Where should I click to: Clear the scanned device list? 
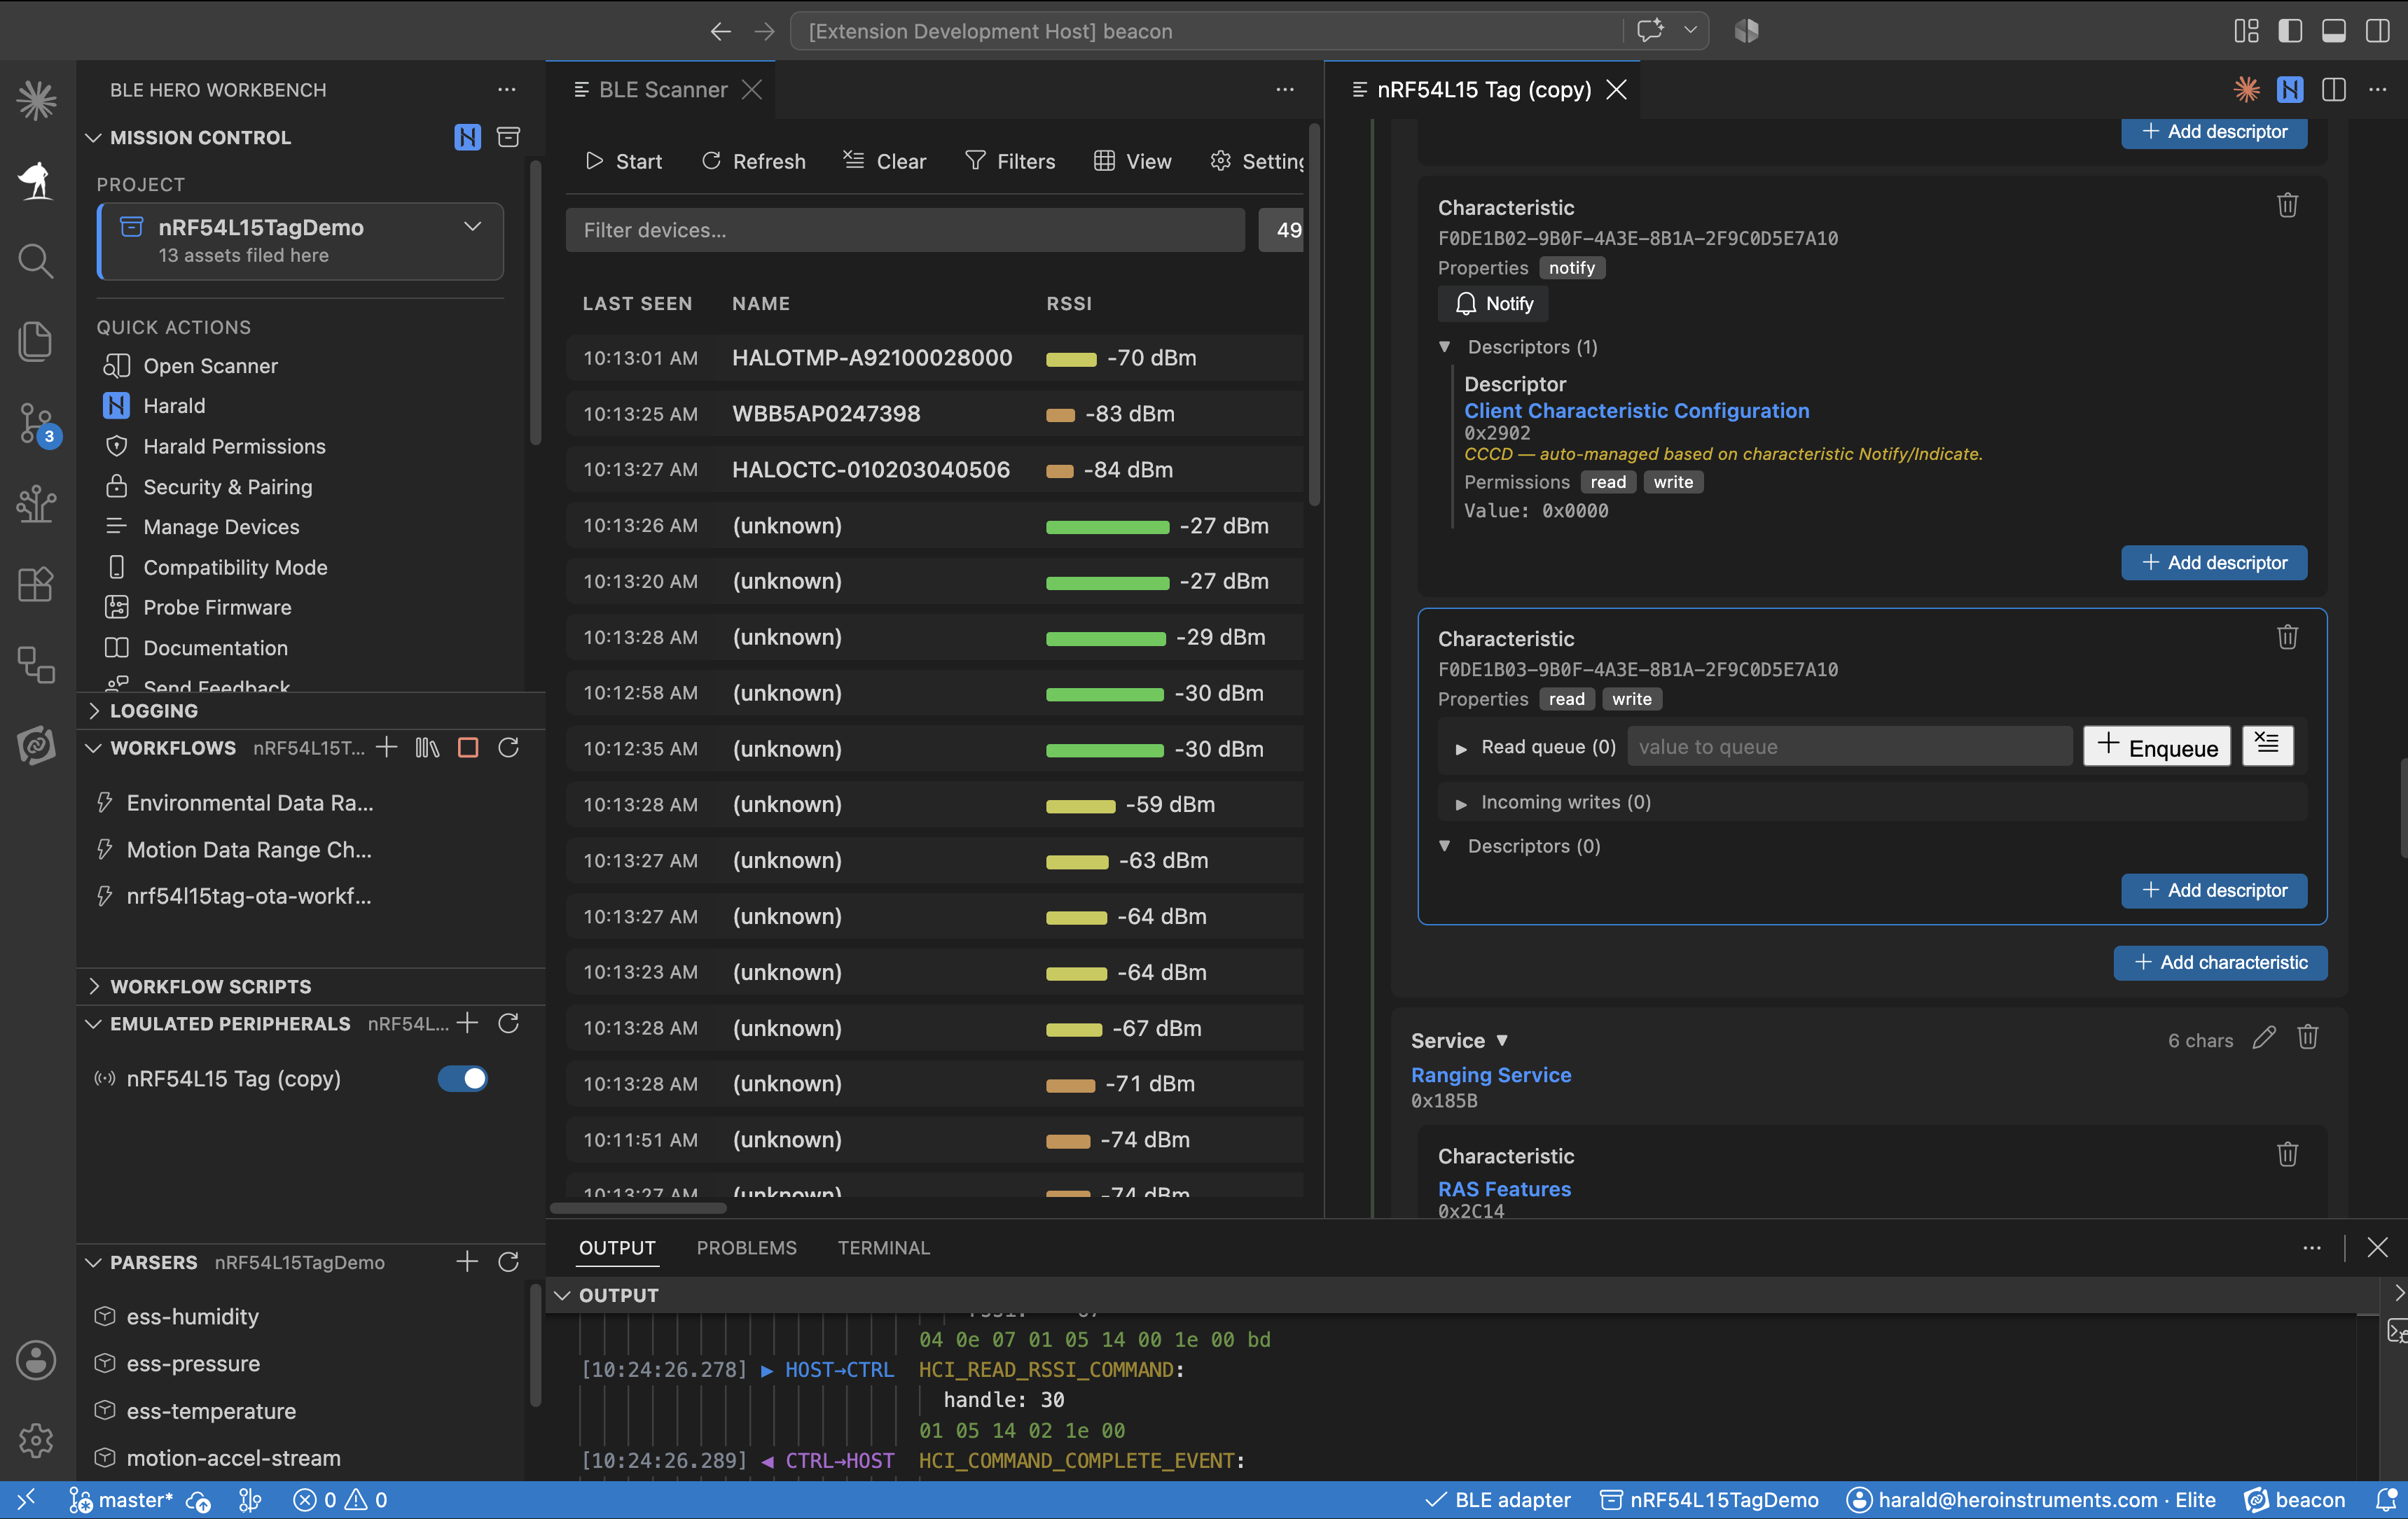tap(885, 161)
